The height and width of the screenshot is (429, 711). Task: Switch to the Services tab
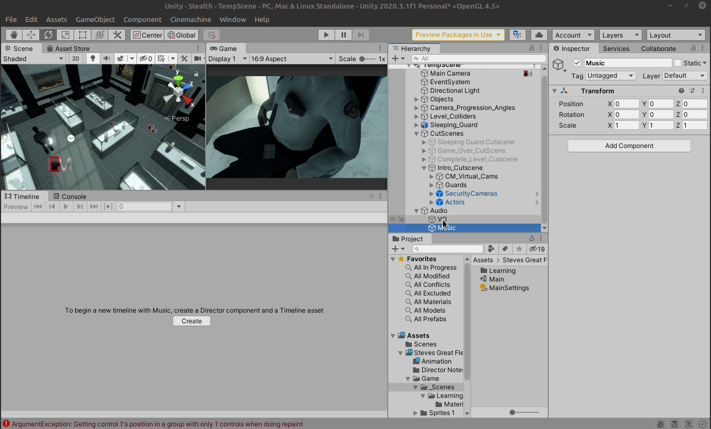pyautogui.click(x=616, y=48)
